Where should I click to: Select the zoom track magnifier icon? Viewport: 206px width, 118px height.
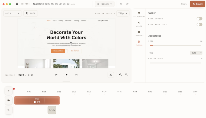click(8, 110)
